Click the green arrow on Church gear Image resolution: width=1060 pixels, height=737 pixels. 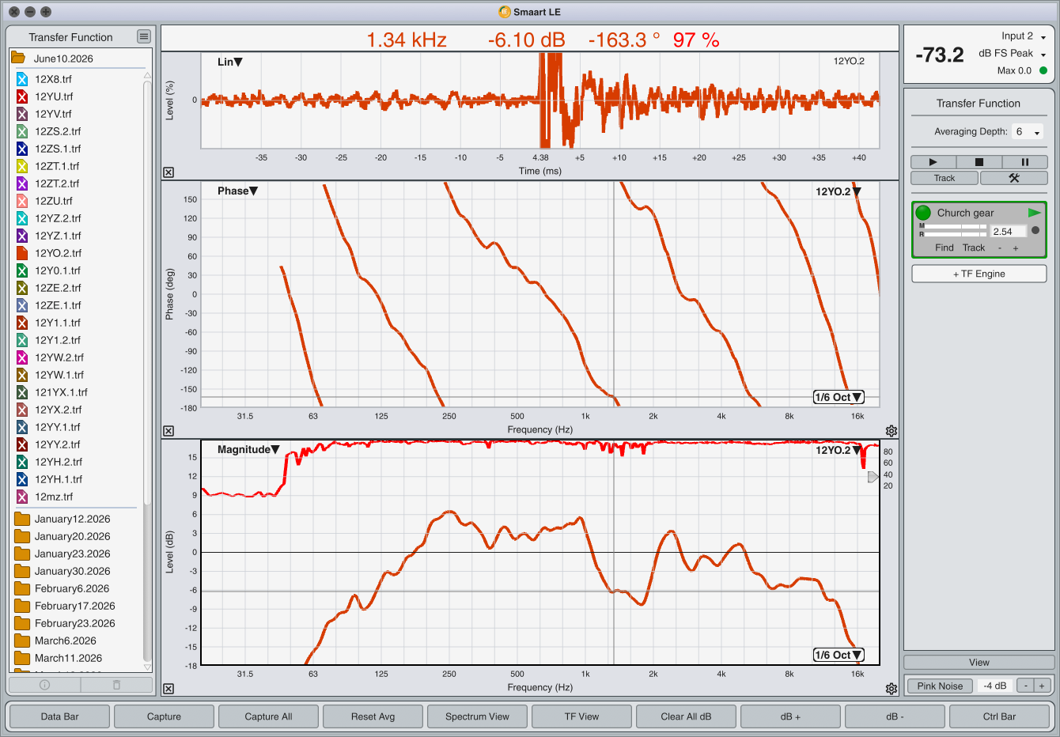point(1034,213)
